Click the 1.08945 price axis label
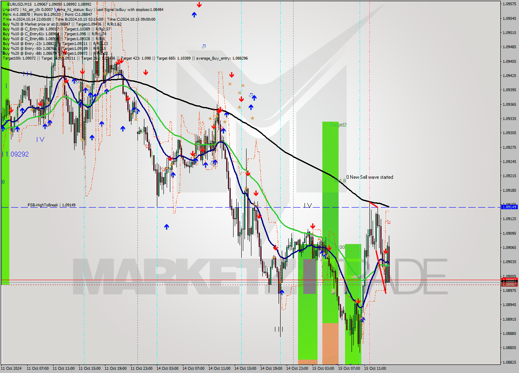The height and width of the screenshot is (373, 519). (x=510, y=305)
